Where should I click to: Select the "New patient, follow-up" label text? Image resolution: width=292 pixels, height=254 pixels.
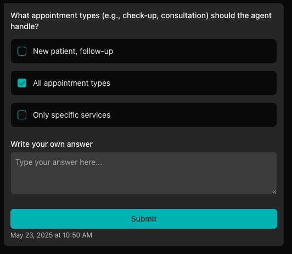[x=73, y=51]
